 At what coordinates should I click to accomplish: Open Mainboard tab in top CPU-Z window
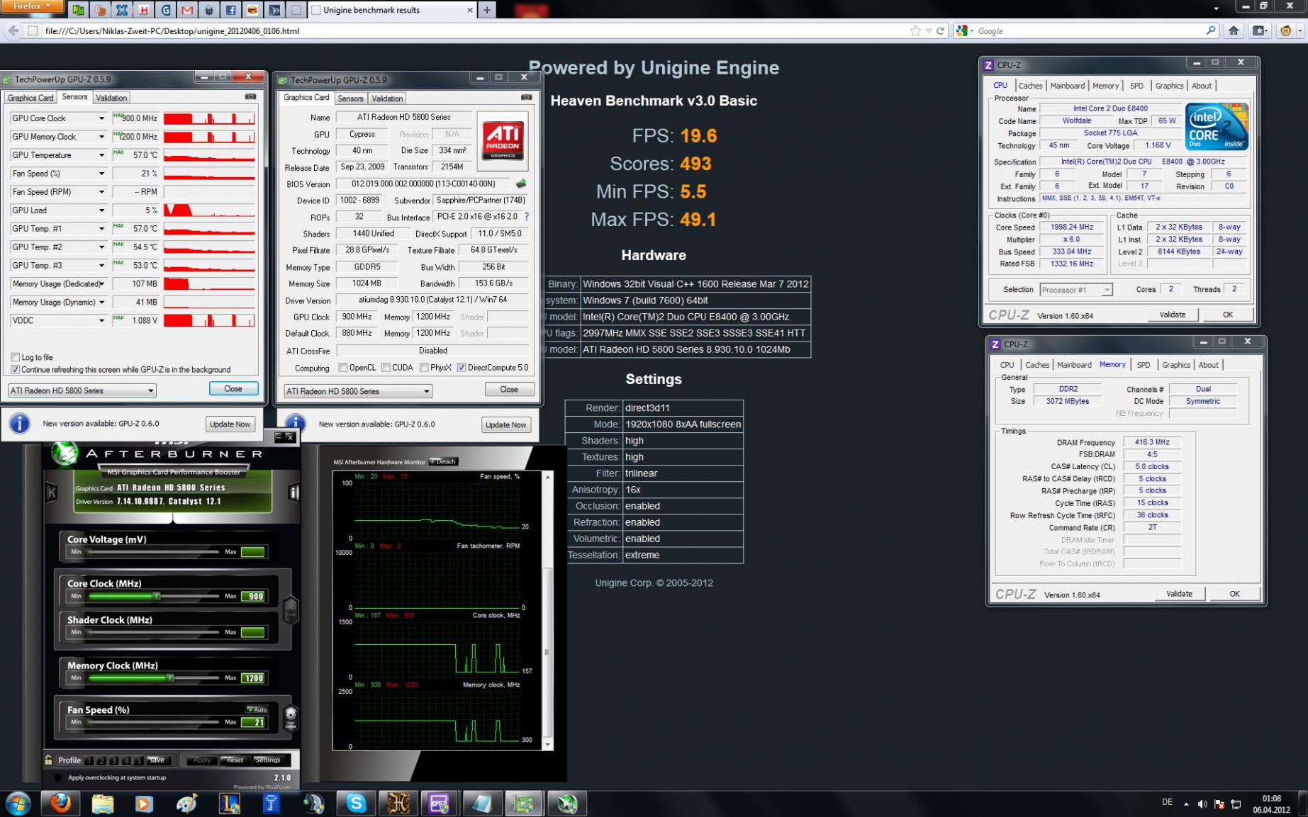click(x=1067, y=86)
